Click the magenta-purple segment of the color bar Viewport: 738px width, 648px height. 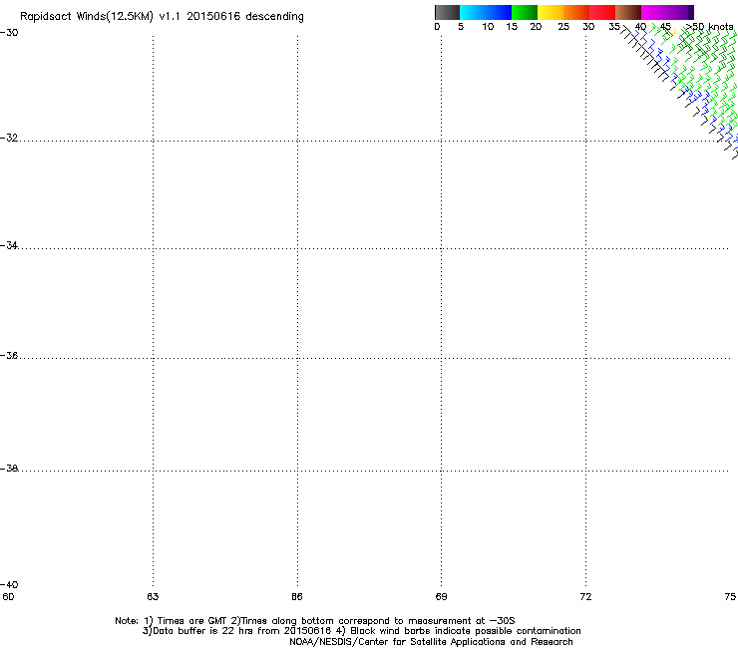click(x=667, y=12)
